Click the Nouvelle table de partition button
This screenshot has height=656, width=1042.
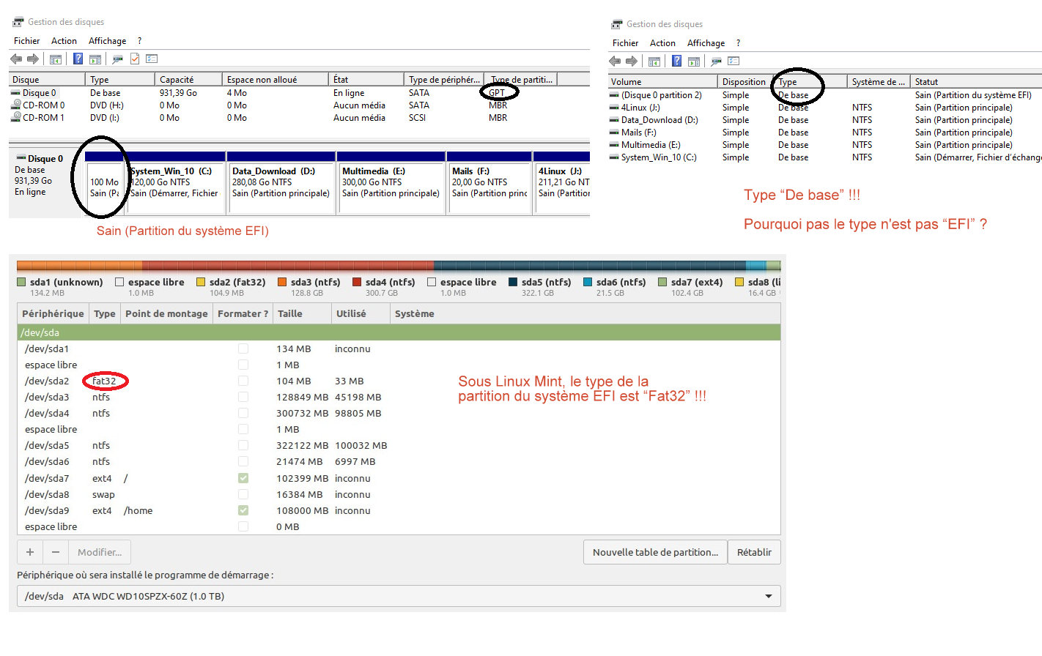(x=655, y=552)
